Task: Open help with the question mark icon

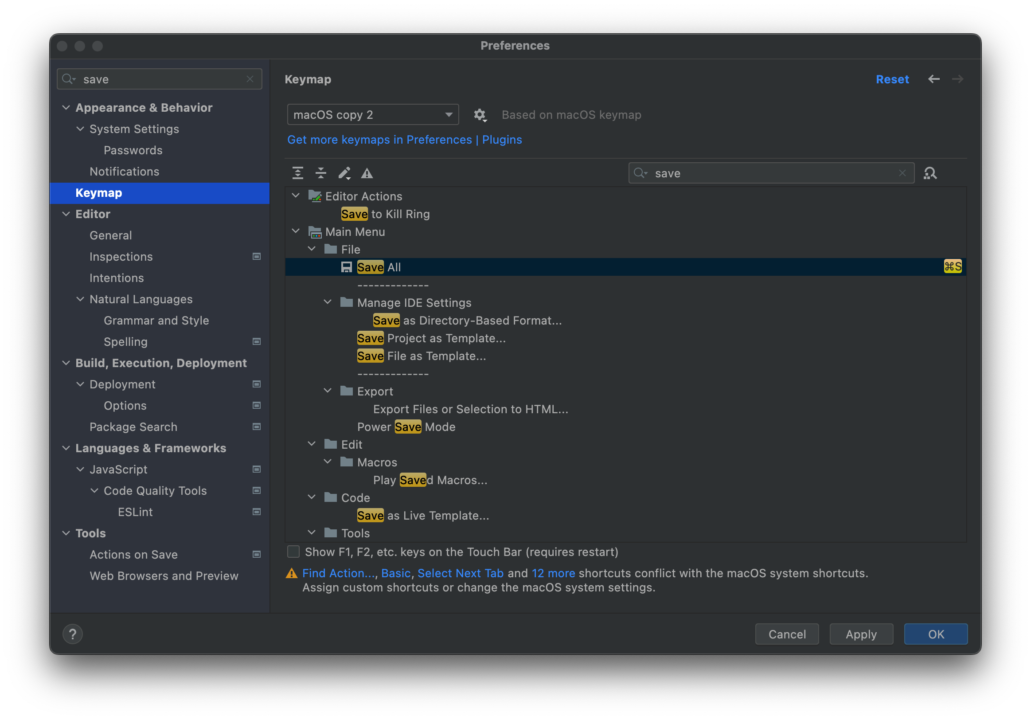Action: (73, 634)
